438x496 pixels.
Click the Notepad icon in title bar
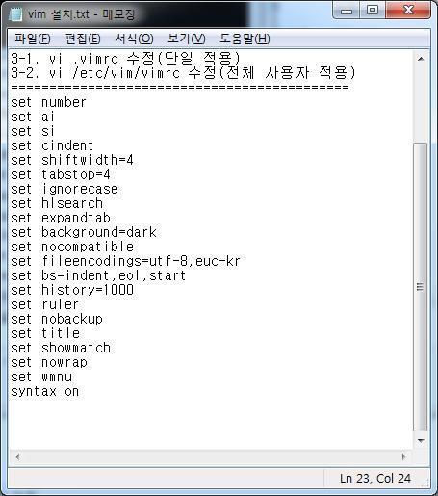(15, 13)
